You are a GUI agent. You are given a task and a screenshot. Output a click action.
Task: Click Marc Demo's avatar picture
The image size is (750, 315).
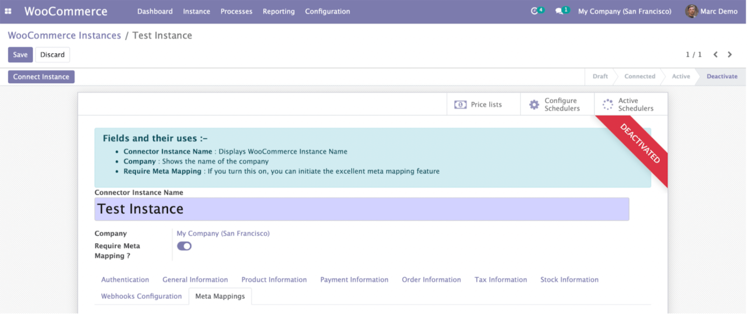tap(691, 11)
